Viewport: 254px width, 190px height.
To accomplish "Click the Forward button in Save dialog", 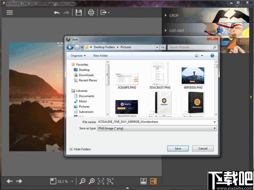I will (77, 47).
